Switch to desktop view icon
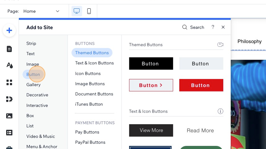This screenshot has width=266, height=149. pyautogui.click(x=77, y=11)
